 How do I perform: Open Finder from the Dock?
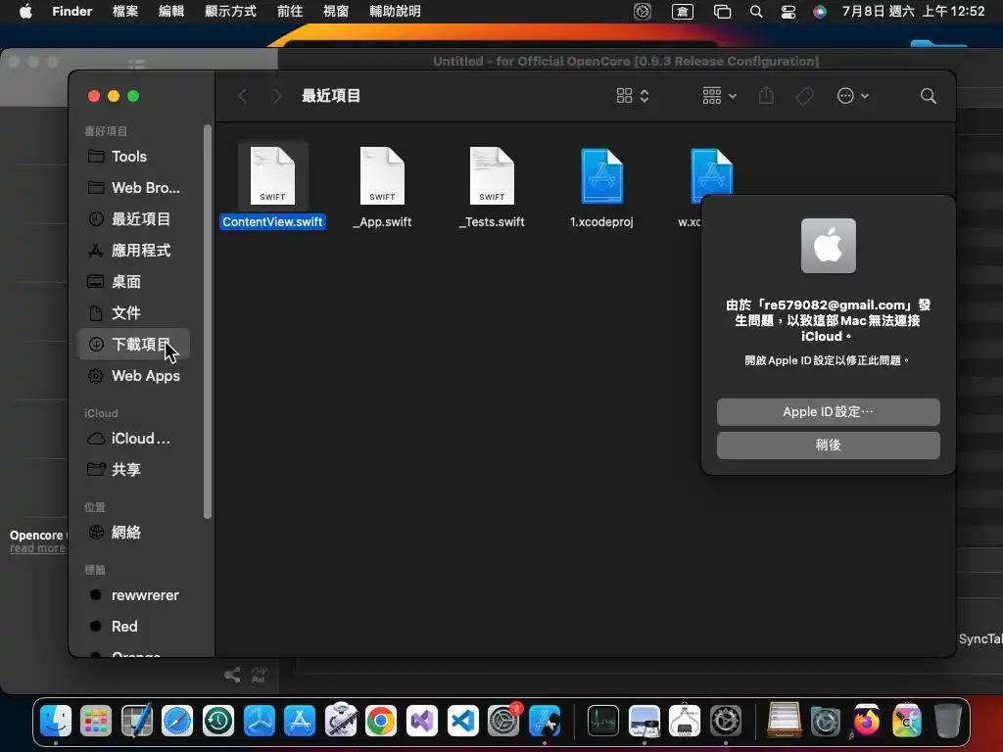pos(56,721)
